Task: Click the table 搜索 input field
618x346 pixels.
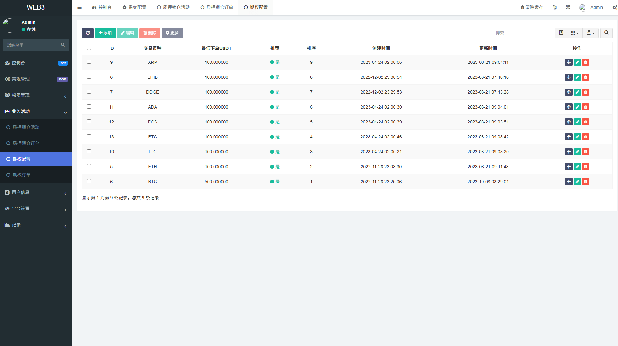Action: point(522,33)
